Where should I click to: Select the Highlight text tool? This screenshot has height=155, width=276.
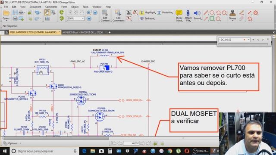click(147, 12)
